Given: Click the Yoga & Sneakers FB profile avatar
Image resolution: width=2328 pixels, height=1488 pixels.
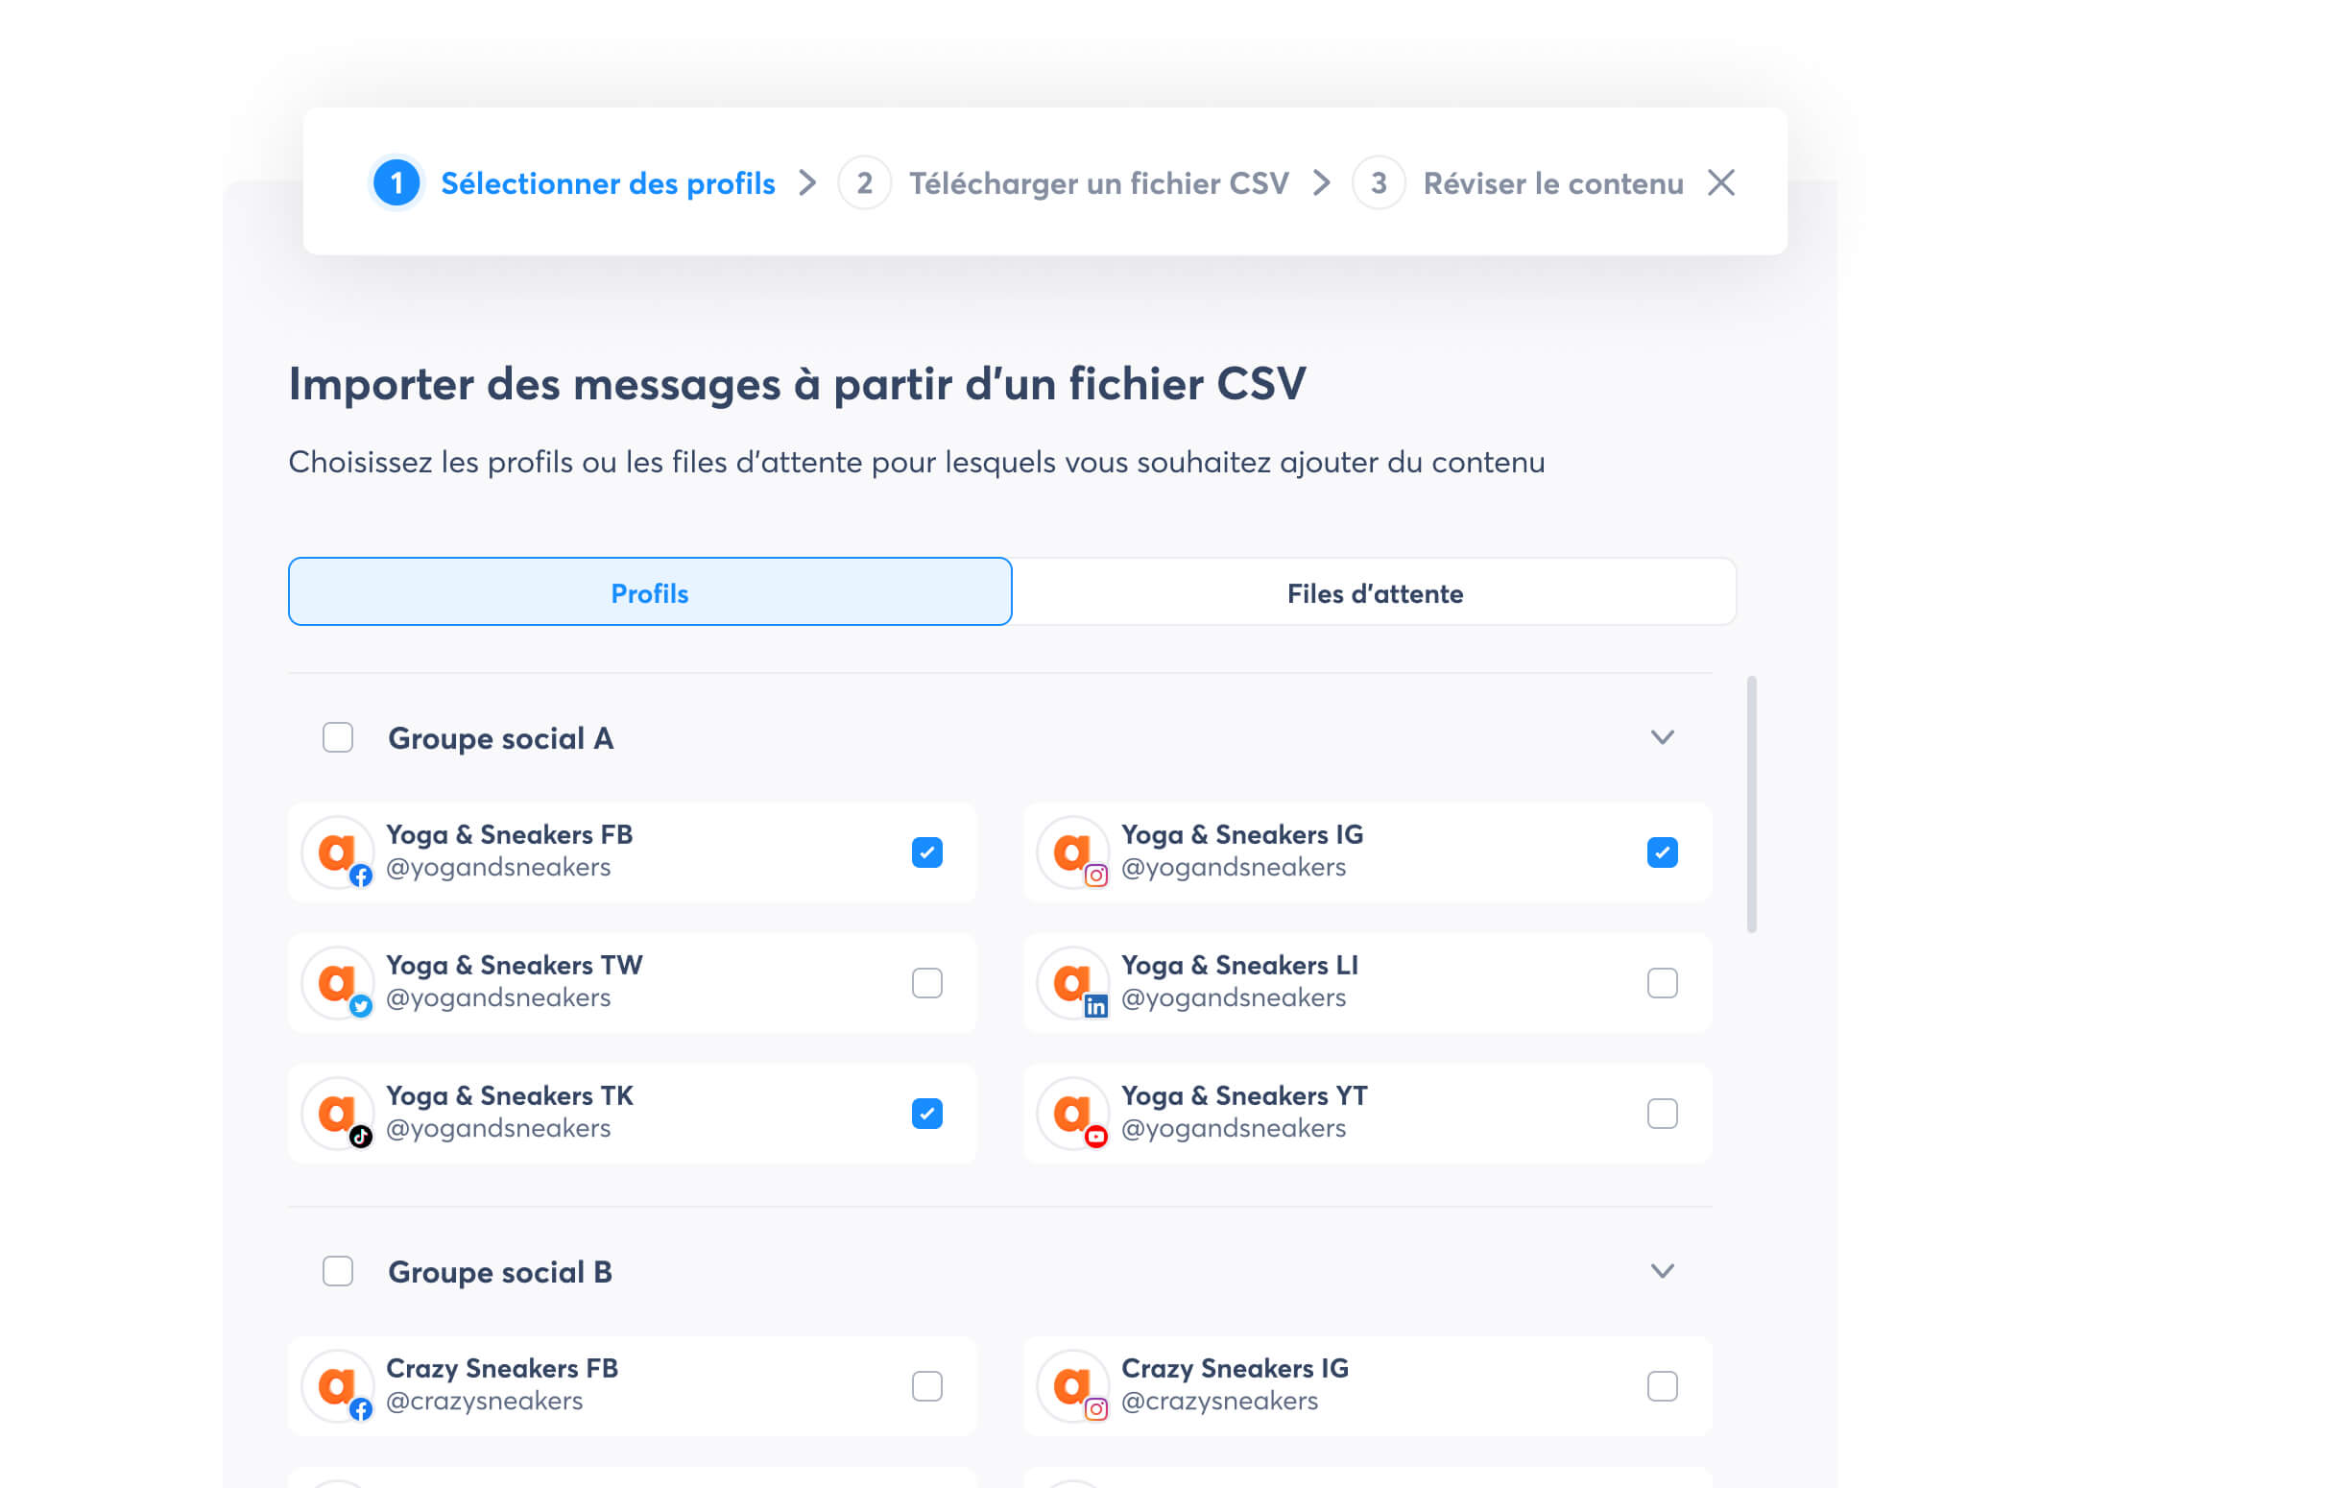Looking at the screenshot, I should (x=337, y=852).
